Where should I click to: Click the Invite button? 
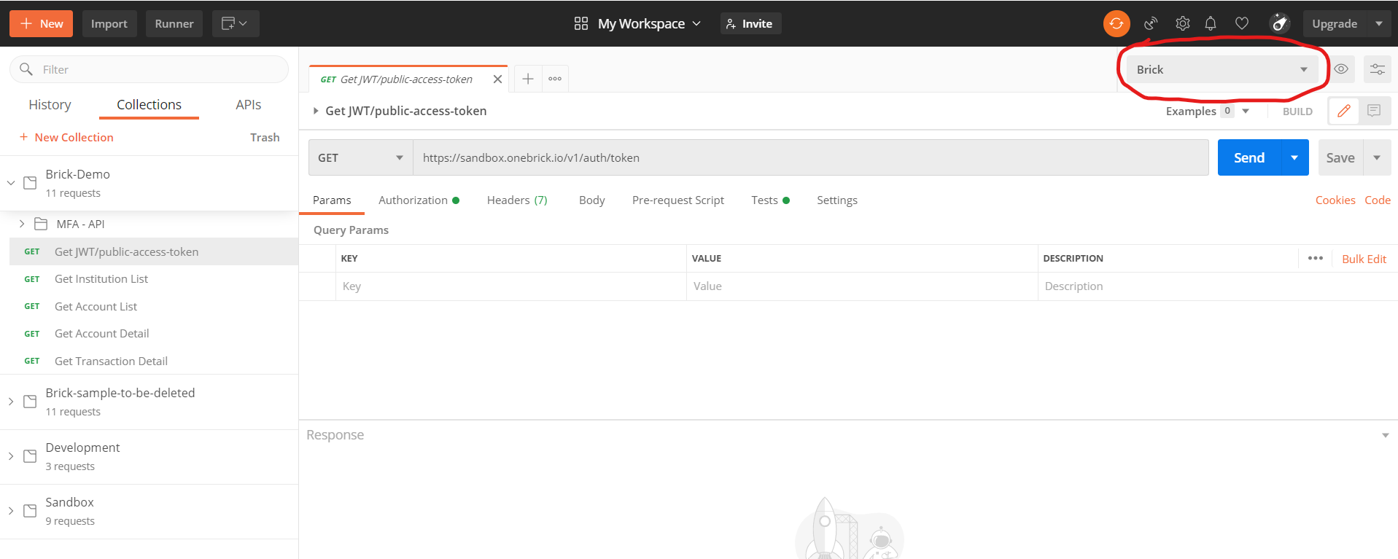[750, 23]
